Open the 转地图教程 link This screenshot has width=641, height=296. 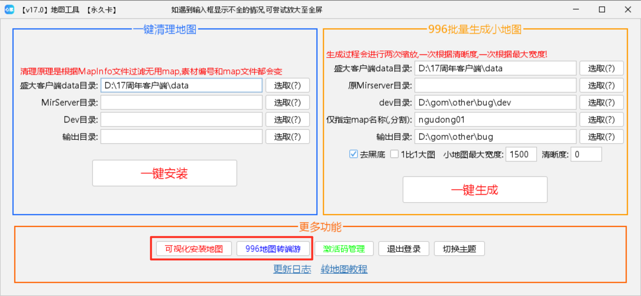pyautogui.click(x=344, y=269)
